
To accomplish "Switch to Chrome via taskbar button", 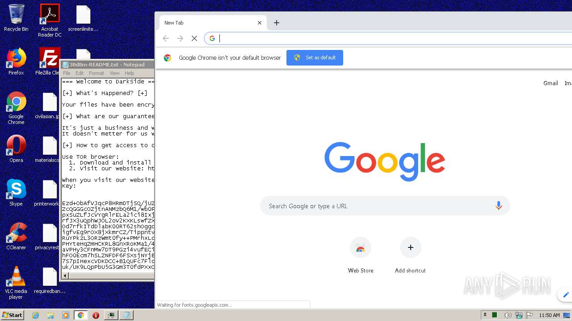I will pyautogui.click(x=80, y=315).
